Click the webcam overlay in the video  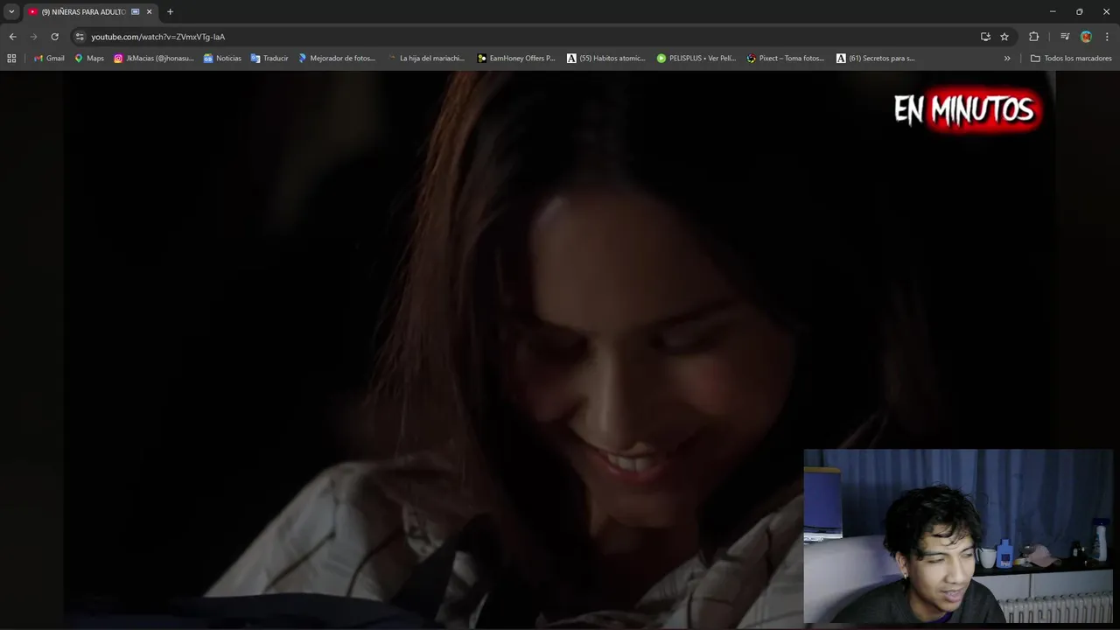click(958, 535)
